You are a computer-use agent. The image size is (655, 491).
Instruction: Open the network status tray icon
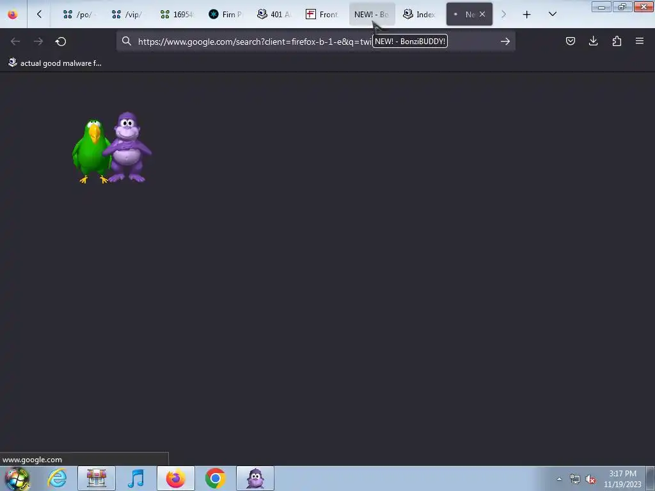575,479
